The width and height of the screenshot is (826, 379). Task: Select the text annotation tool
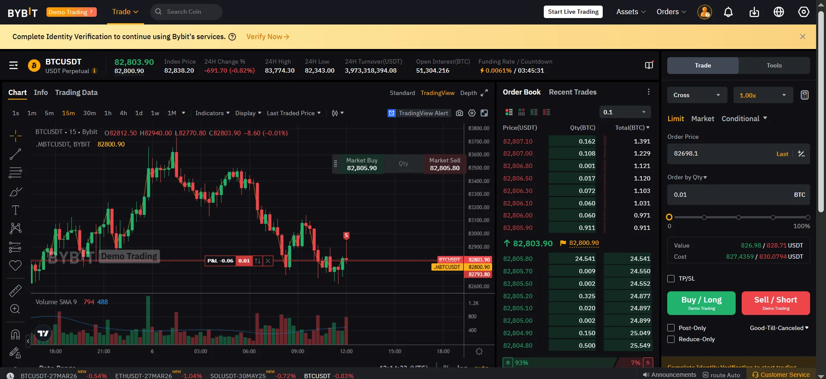(x=15, y=210)
